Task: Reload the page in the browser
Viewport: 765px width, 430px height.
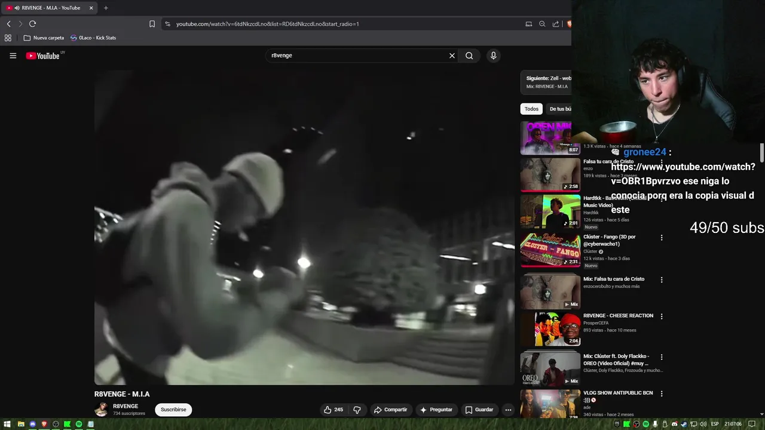Action: [x=32, y=24]
